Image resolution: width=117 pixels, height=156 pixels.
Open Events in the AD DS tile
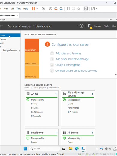(x=34, y=104)
